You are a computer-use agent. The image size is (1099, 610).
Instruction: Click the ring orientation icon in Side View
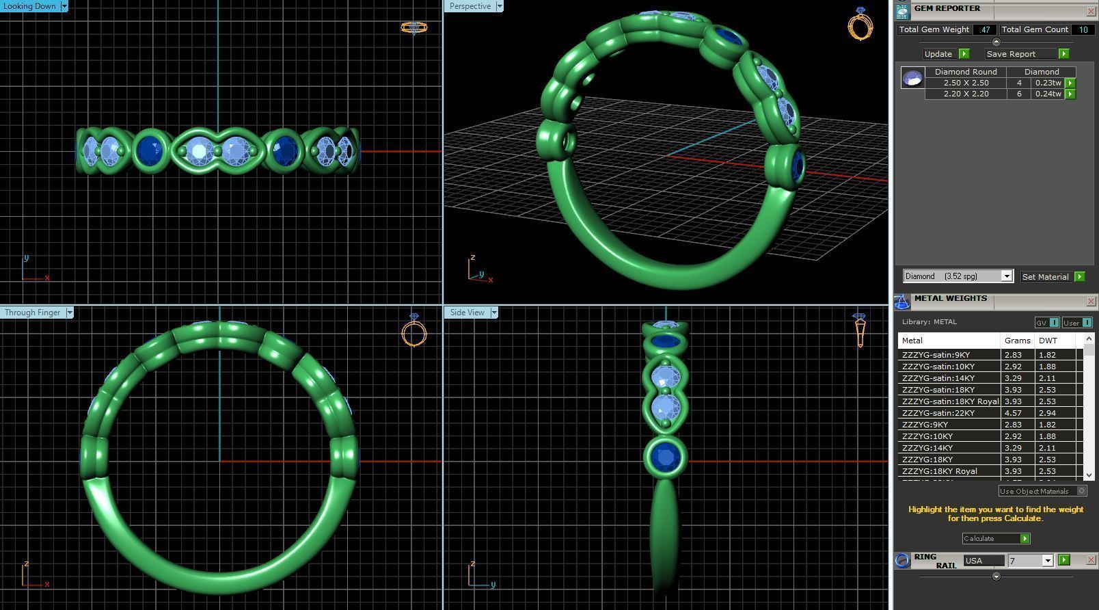click(x=860, y=330)
